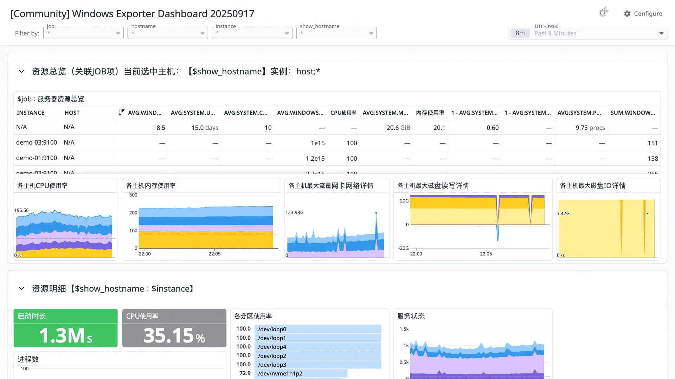Open the job filter dropdown
The image size is (675, 379).
pos(83,33)
